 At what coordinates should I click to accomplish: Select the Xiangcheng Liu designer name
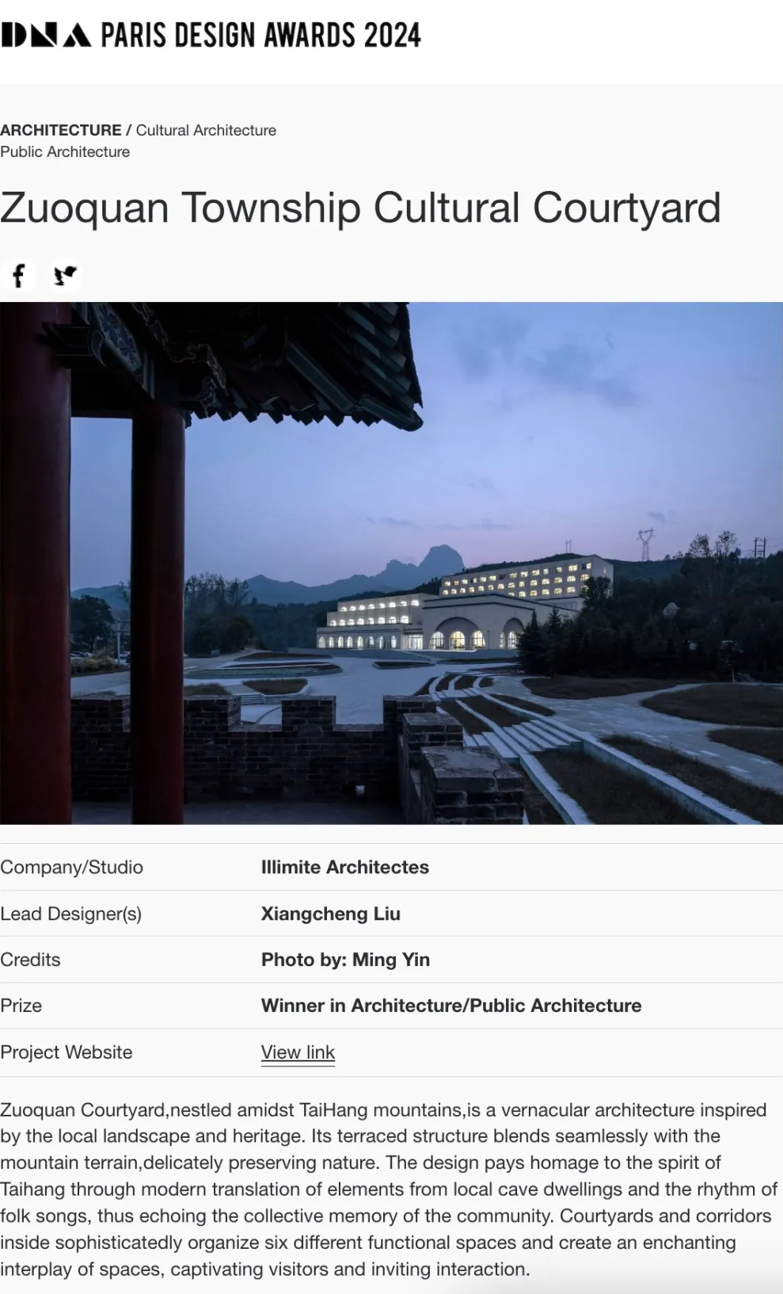point(330,914)
